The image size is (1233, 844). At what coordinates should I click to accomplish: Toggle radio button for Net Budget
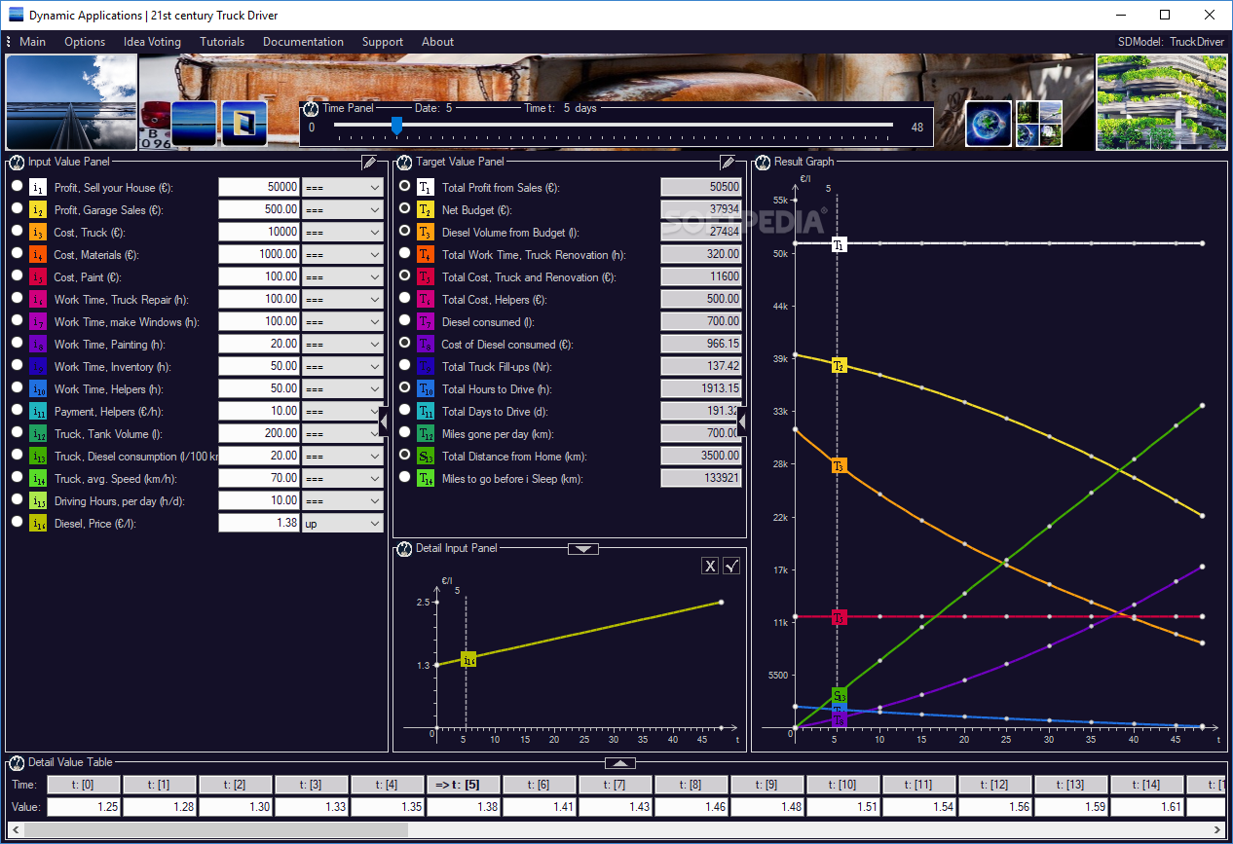tap(404, 208)
